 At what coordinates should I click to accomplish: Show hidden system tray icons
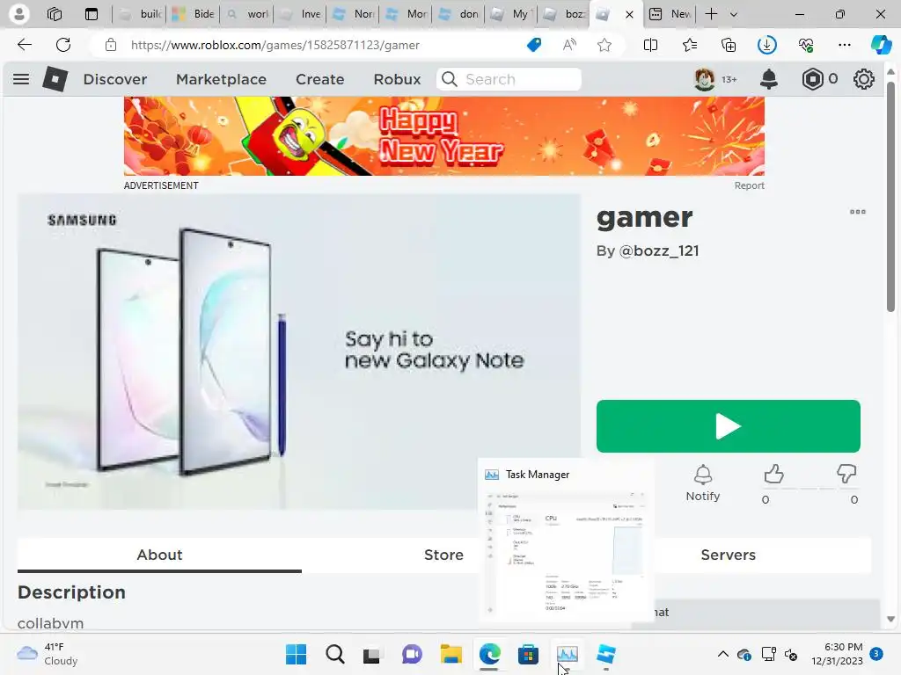pyautogui.click(x=723, y=654)
